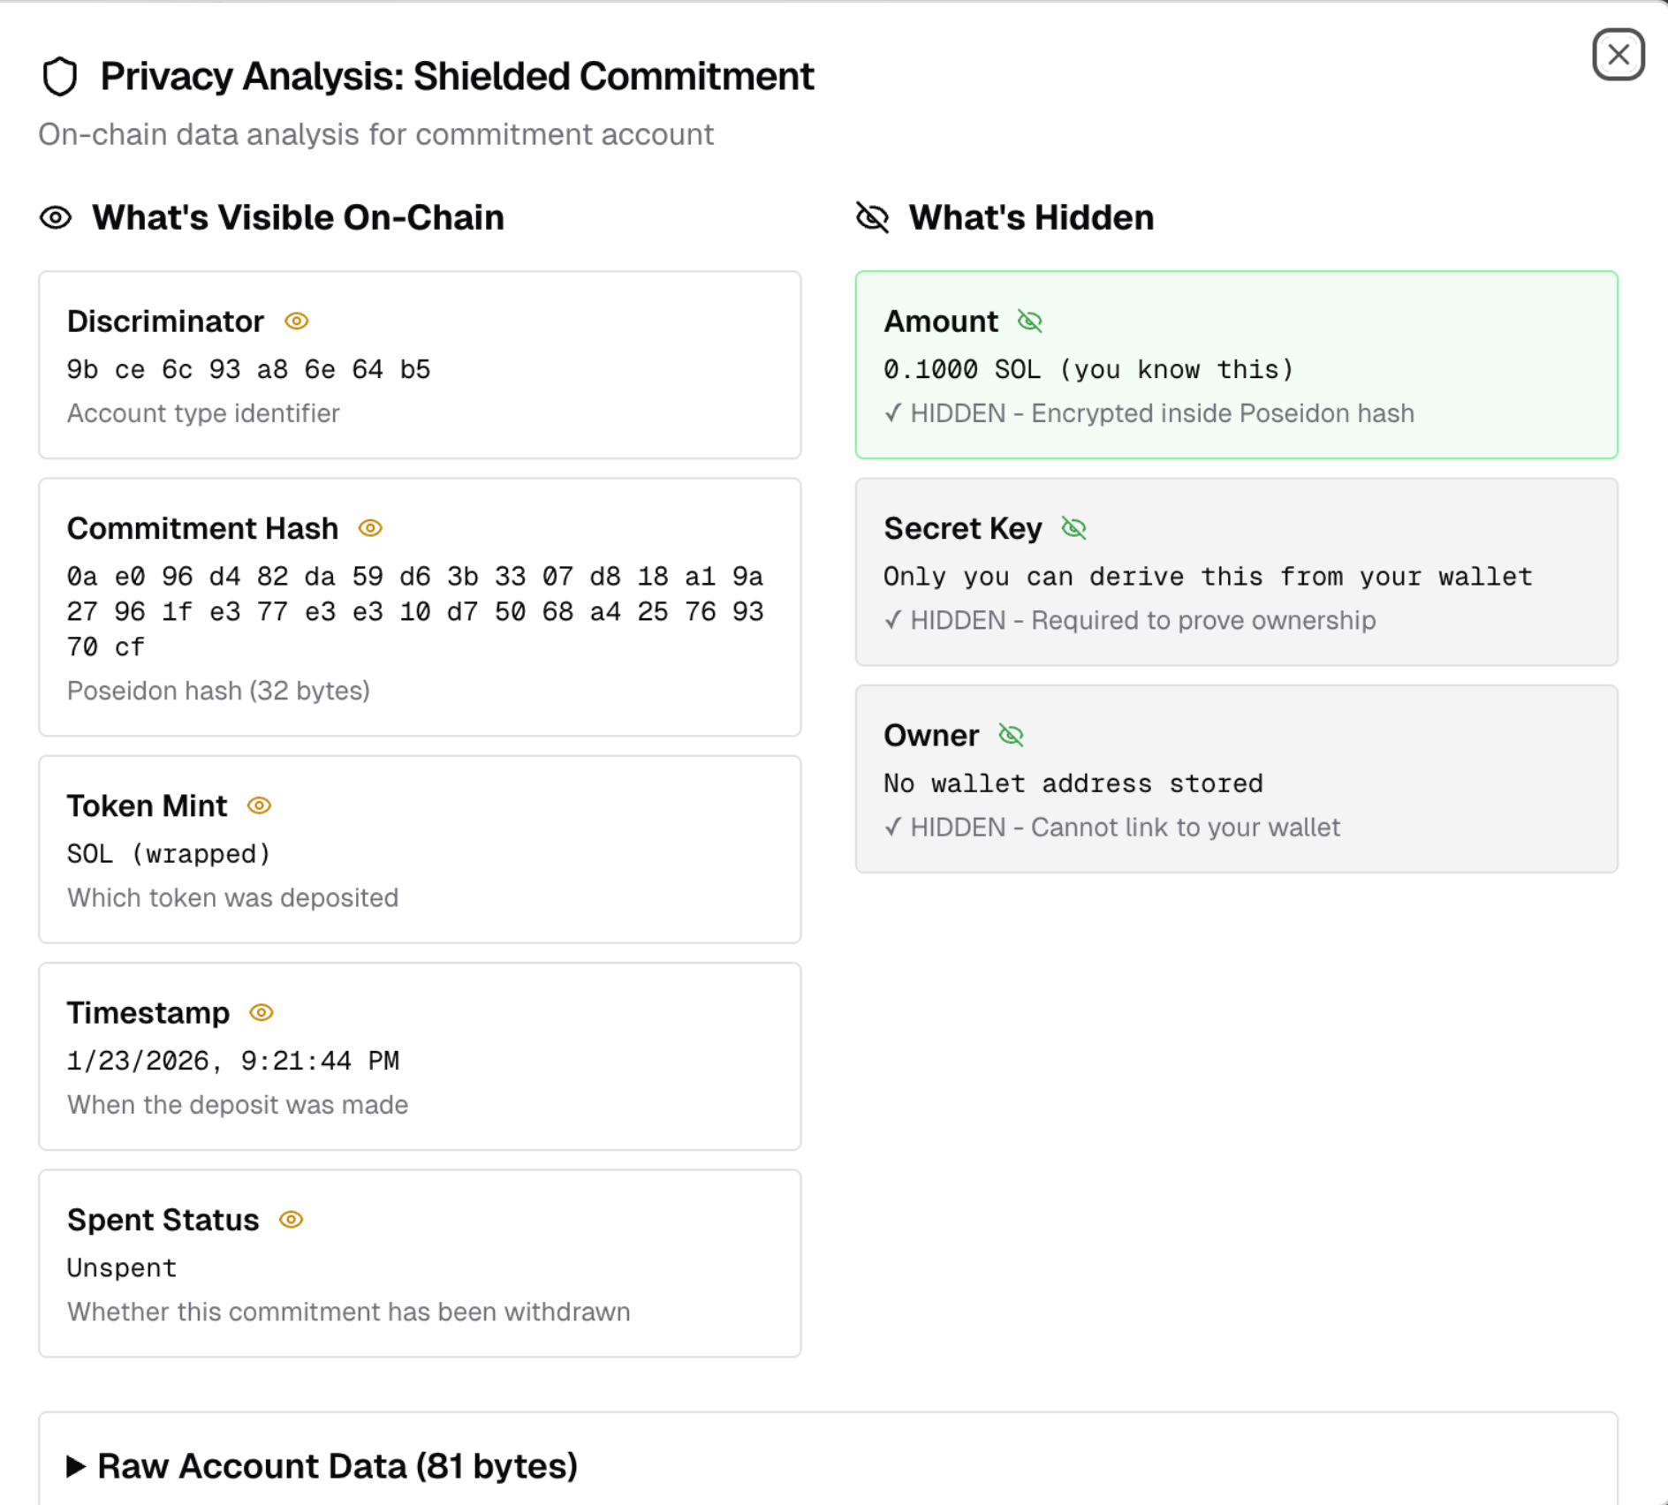
Task: Click crossed-eye icon before What's Hidden heading
Action: (x=873, y=218)
